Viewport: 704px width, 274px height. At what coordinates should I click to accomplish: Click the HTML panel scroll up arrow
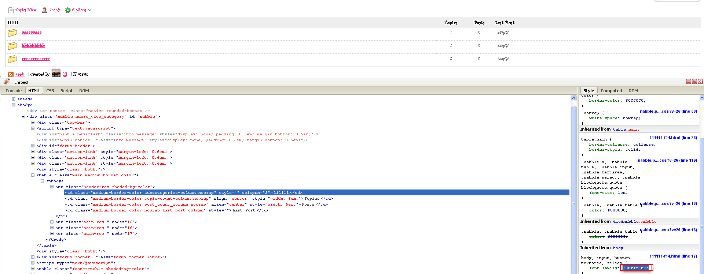573,98
